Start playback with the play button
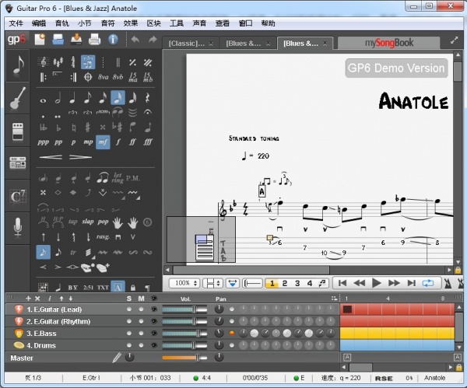Screen dimensions: 467x388 377,283
